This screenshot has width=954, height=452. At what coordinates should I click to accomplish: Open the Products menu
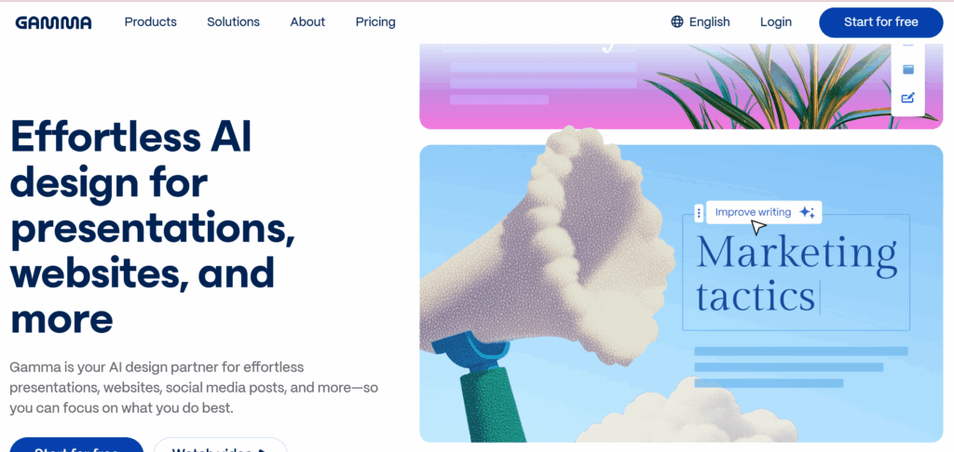pyautogui.click(x=150, y=22)
